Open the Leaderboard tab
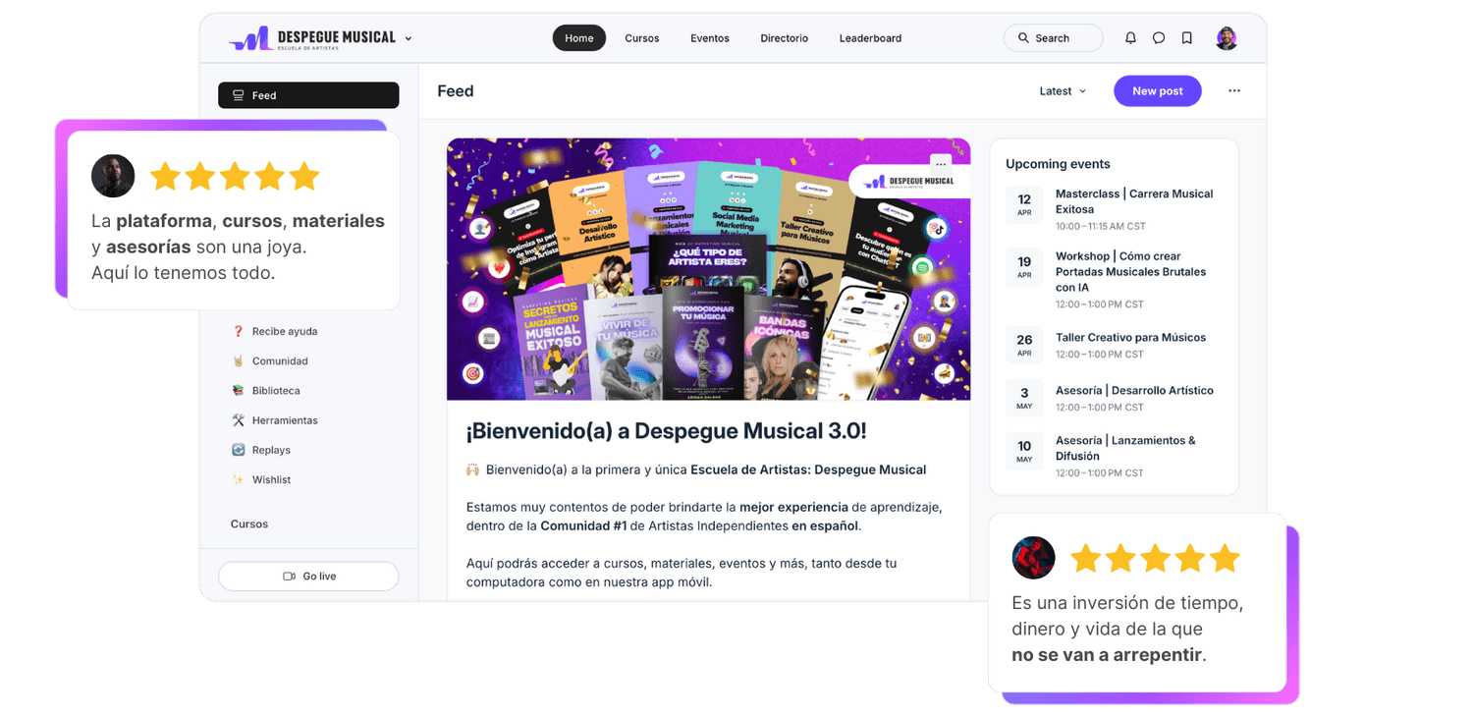Screen dimensions: 1473x718 click(870, 38)
